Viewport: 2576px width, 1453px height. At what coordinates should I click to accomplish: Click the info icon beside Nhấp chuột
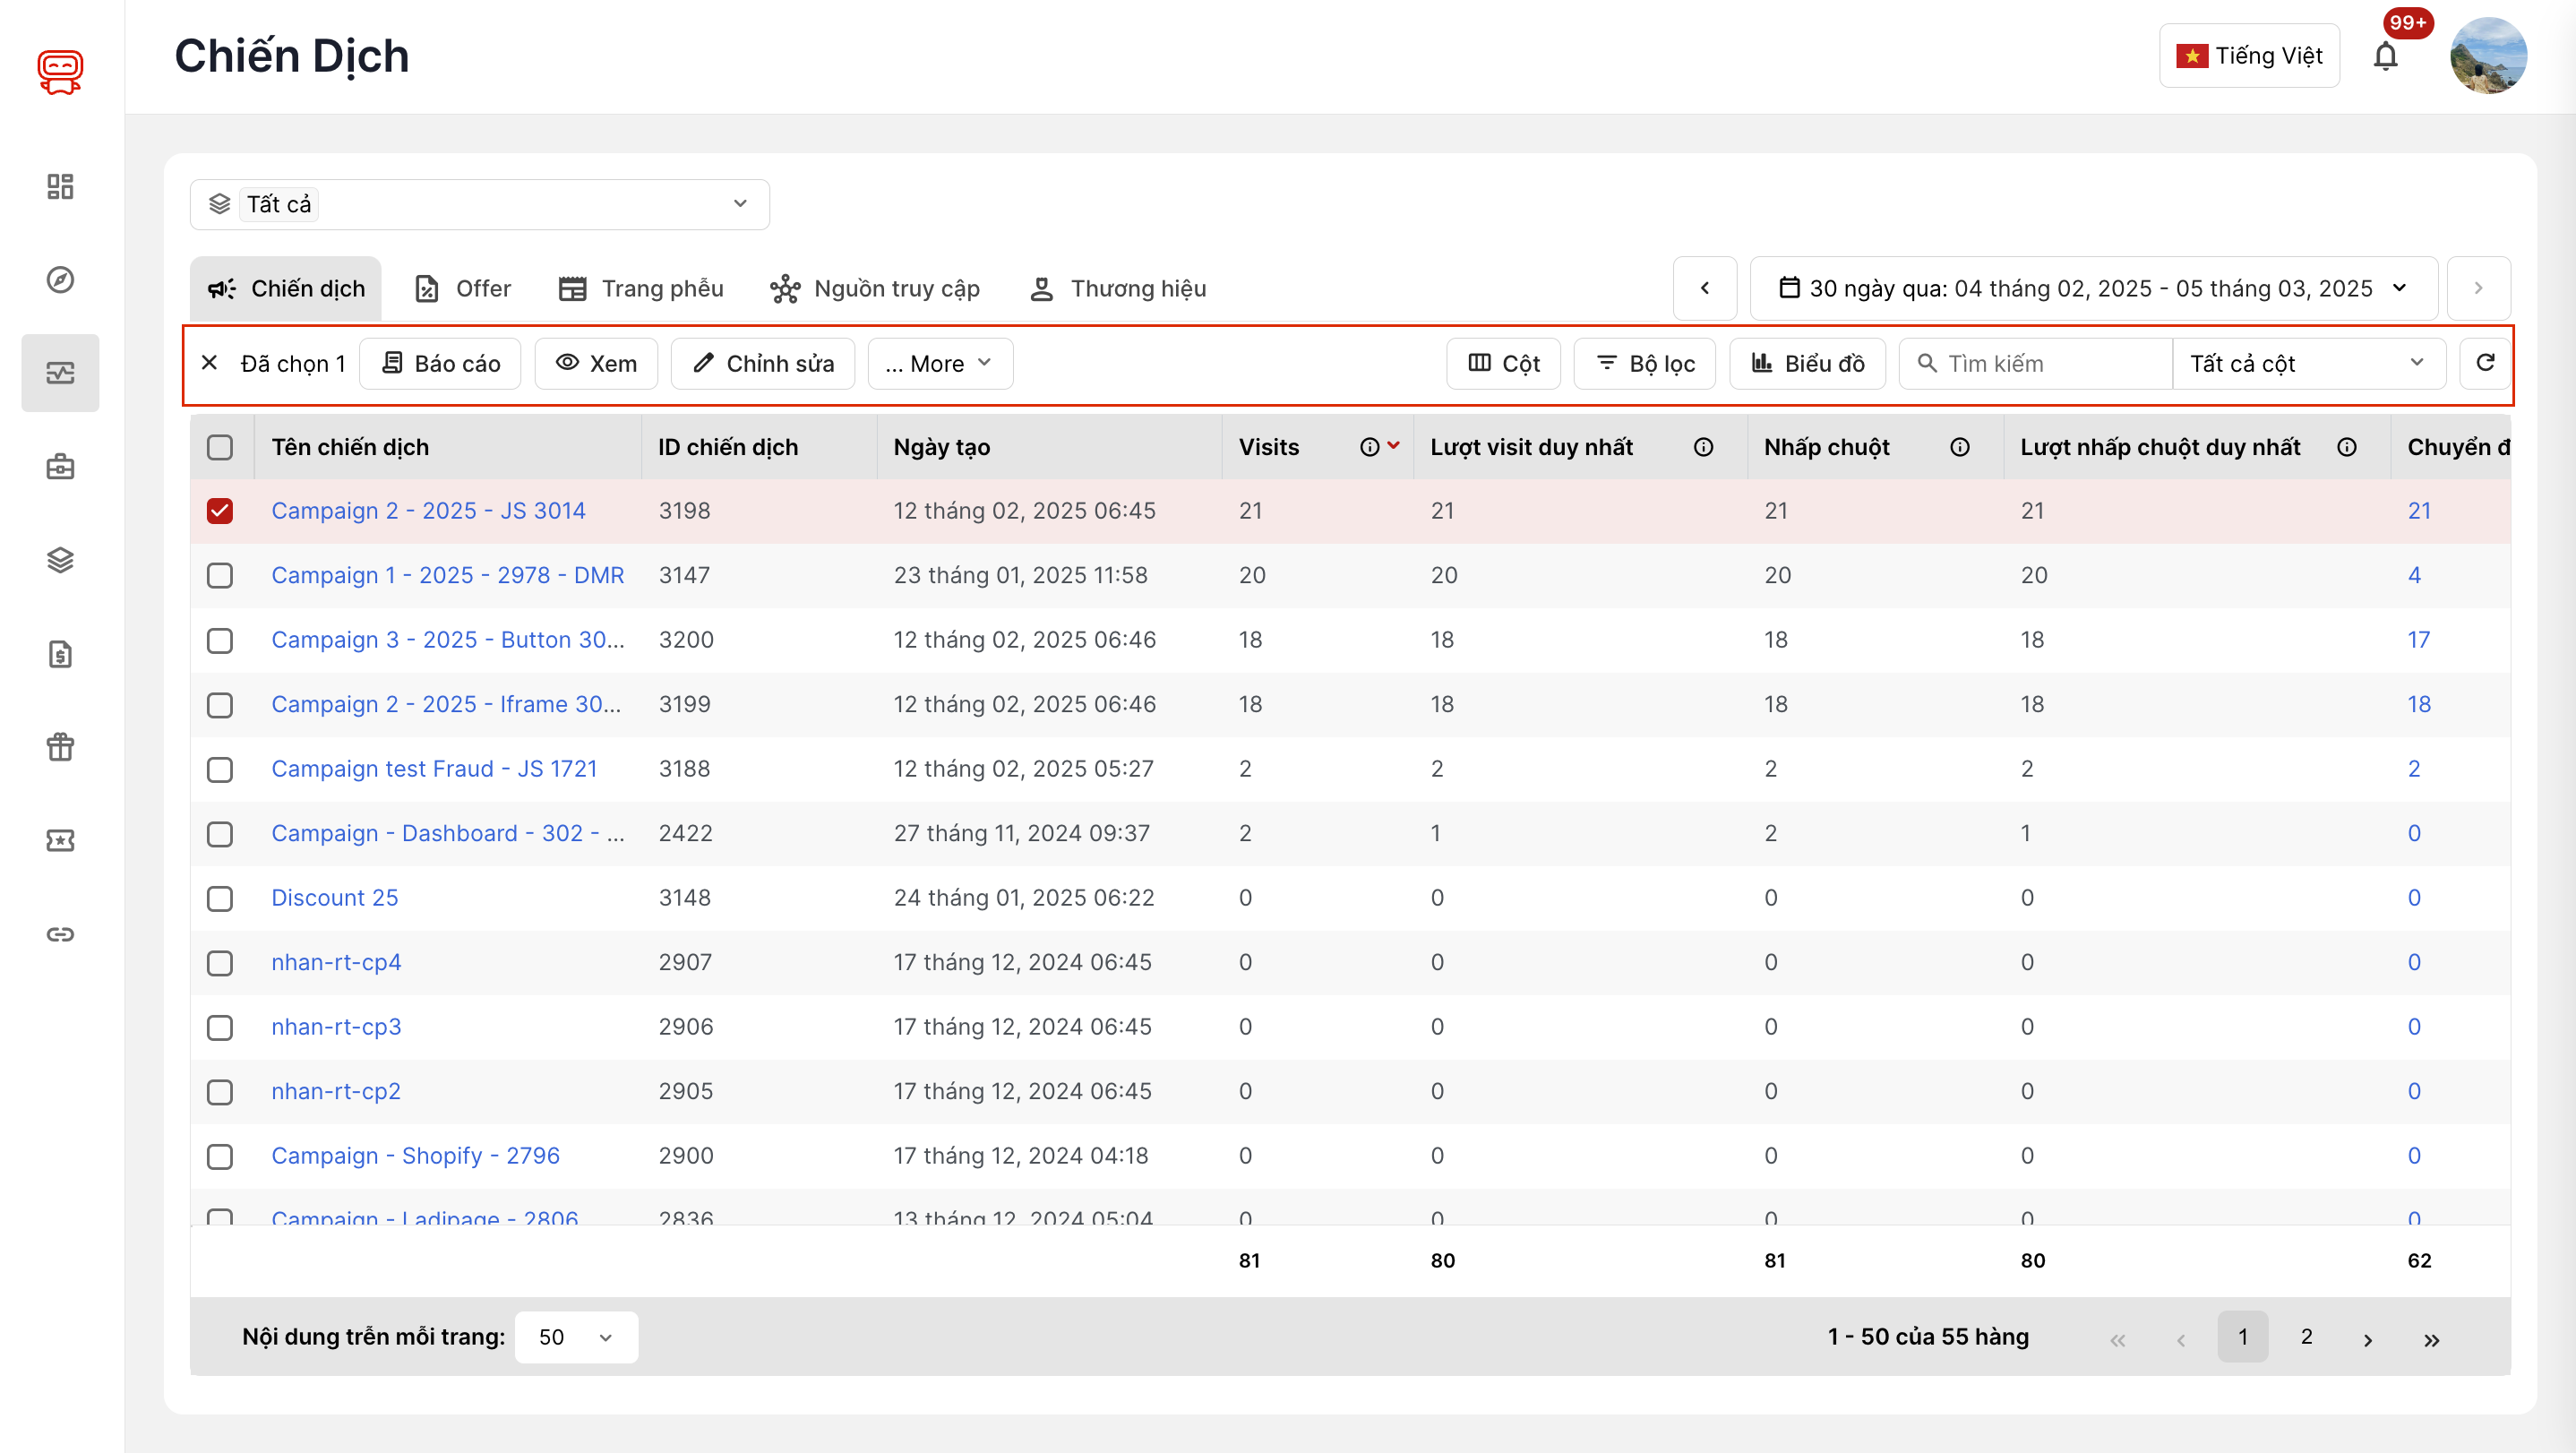[1960, 447]
